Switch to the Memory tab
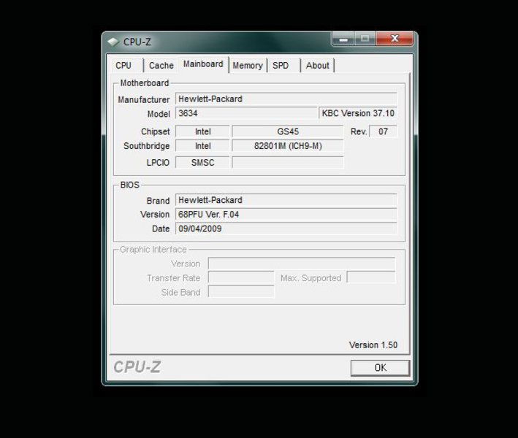518x438 pixels. pyautogui.click(x=248, y=66)
